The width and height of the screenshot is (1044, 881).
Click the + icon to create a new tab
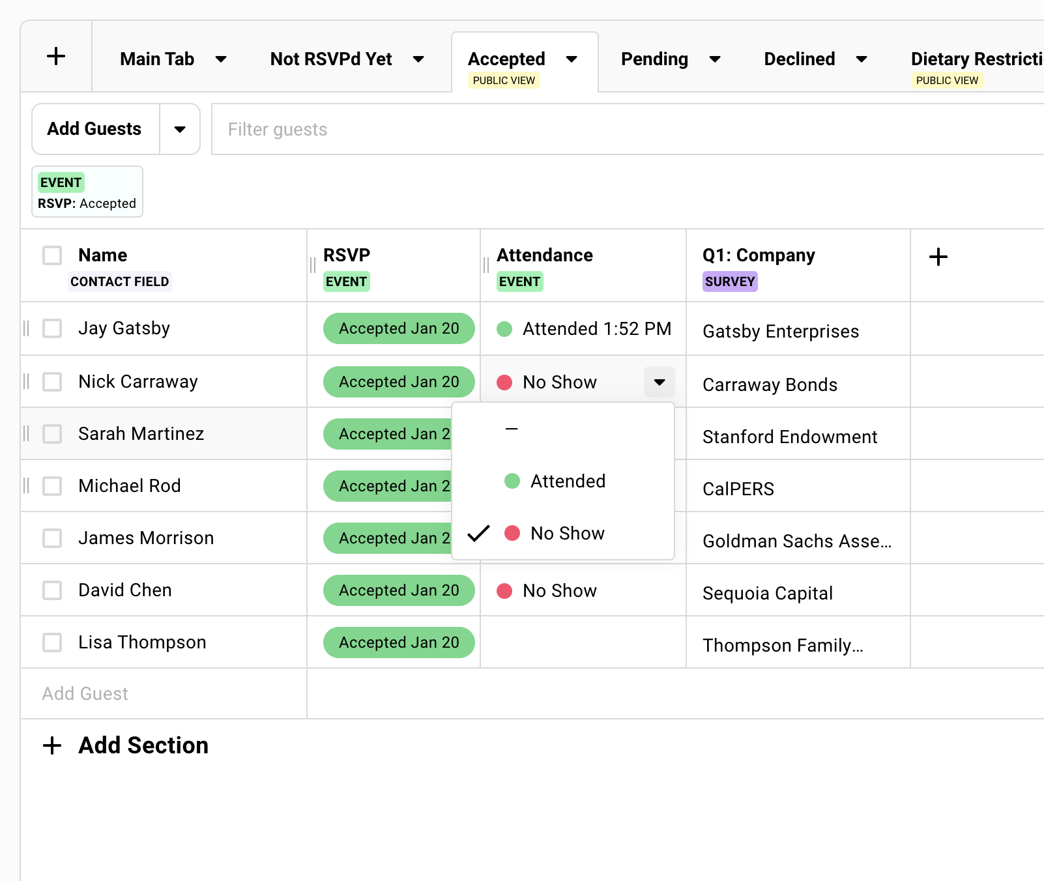pos(56,56)
